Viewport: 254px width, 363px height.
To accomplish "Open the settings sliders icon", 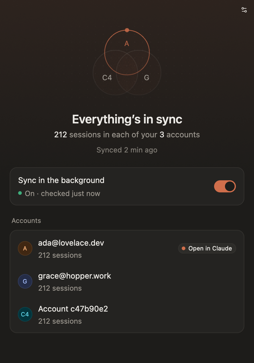I will 244,10.
